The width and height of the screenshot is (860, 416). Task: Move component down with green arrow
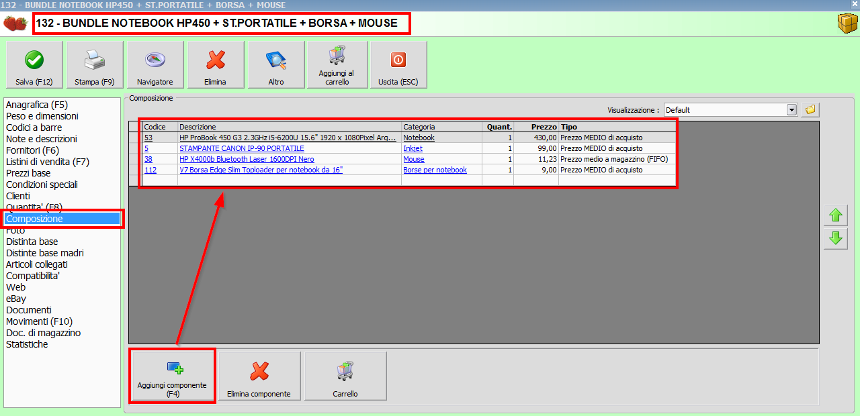[x=836, y=238]
